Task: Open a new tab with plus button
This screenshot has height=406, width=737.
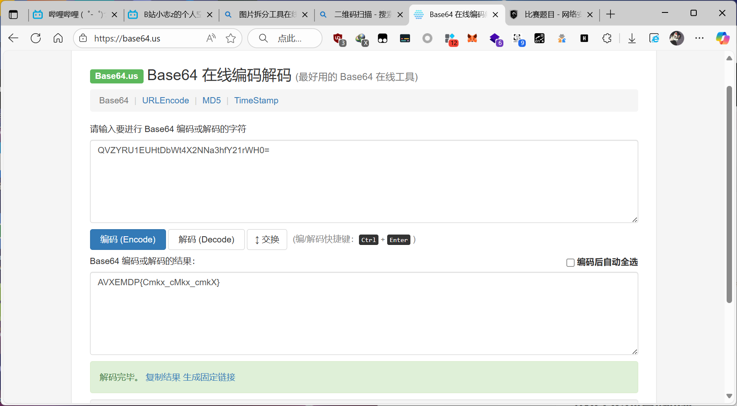Action: pos(610,14)
